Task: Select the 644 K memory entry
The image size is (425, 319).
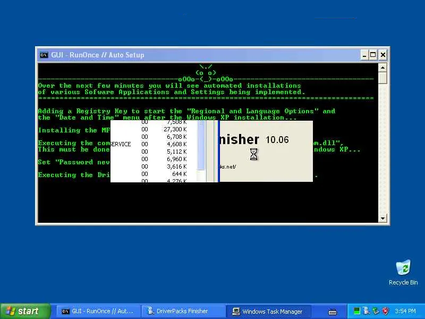Action: tap(180, 174)
